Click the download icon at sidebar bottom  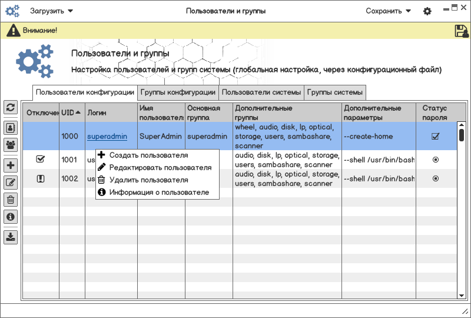point(11,237)
